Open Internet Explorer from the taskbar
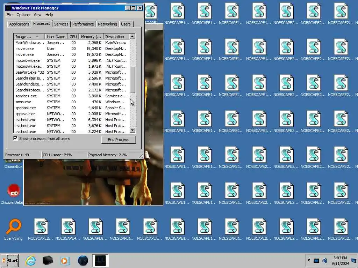The image size is (358, 268). coord(31,260)
